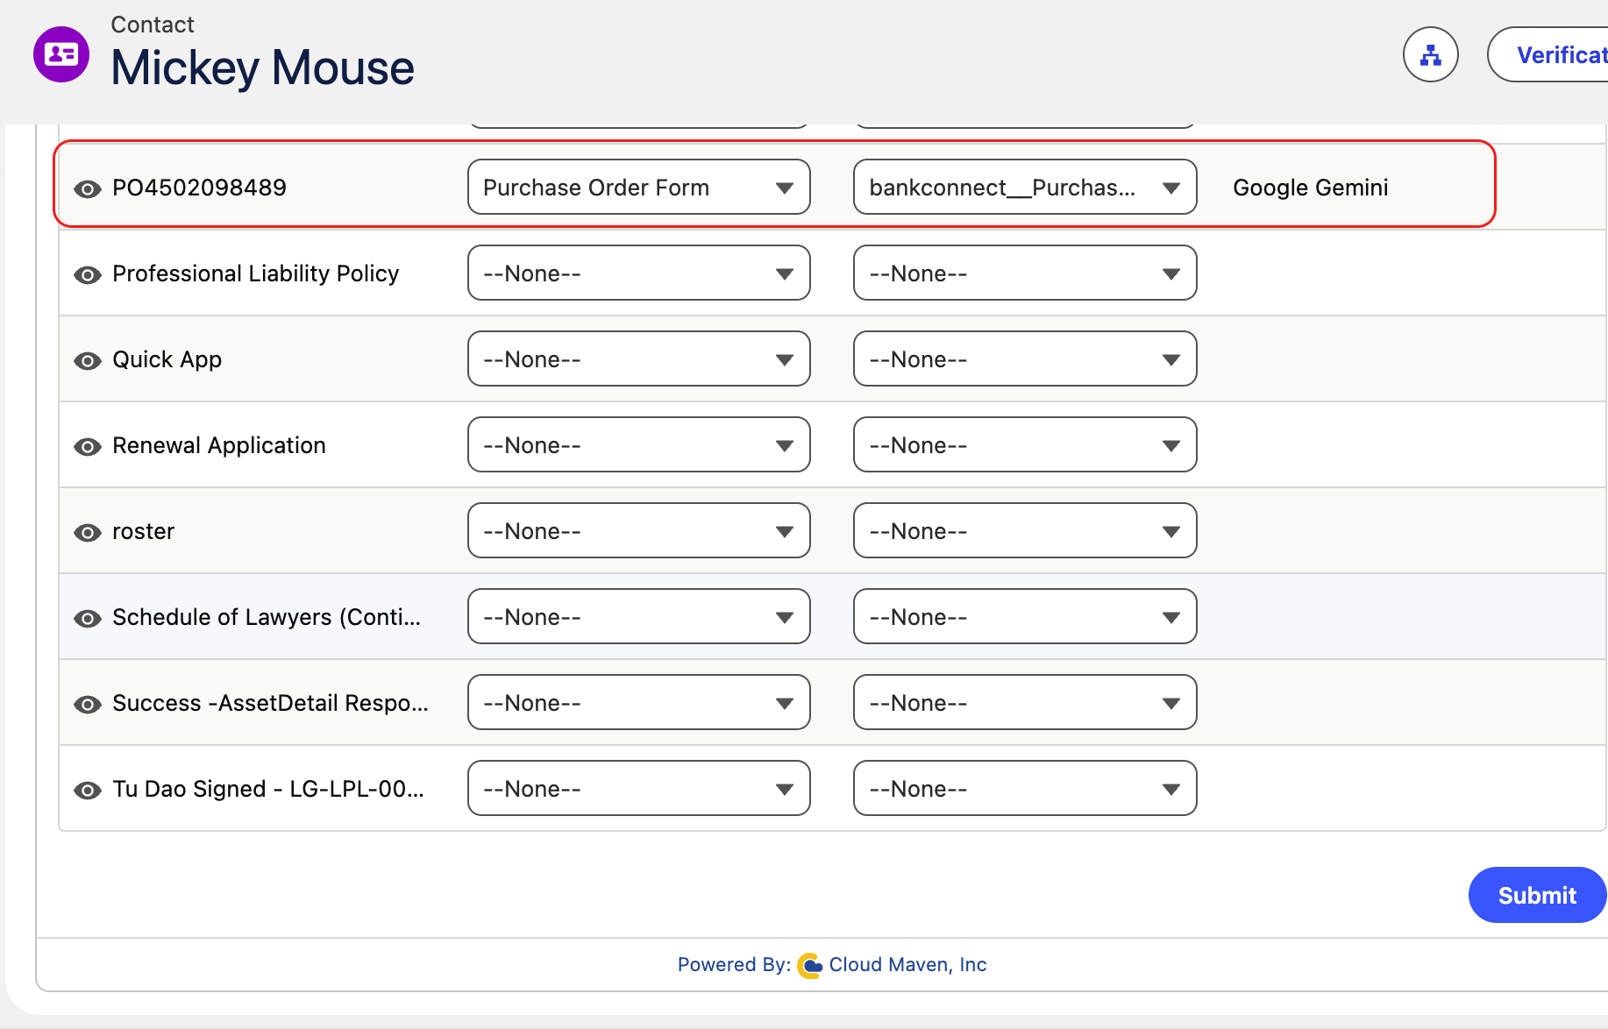Open first dropdown in roster row
This screenshot has width=1608, height=1029.
(639, 530)
